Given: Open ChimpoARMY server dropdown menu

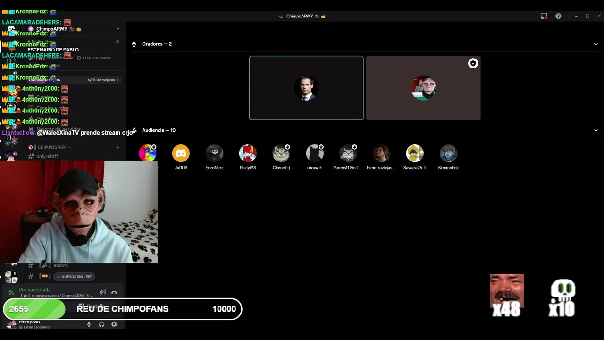Looking at the screenshot, I should click(118, 29).
